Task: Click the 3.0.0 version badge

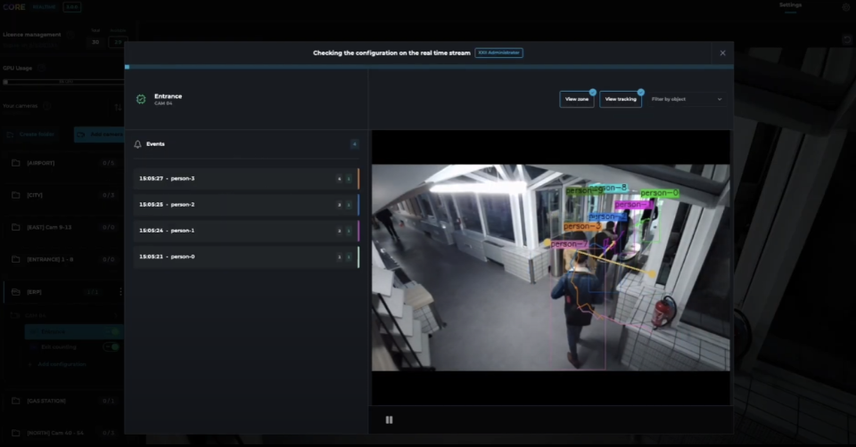Action: pos(72,7)
